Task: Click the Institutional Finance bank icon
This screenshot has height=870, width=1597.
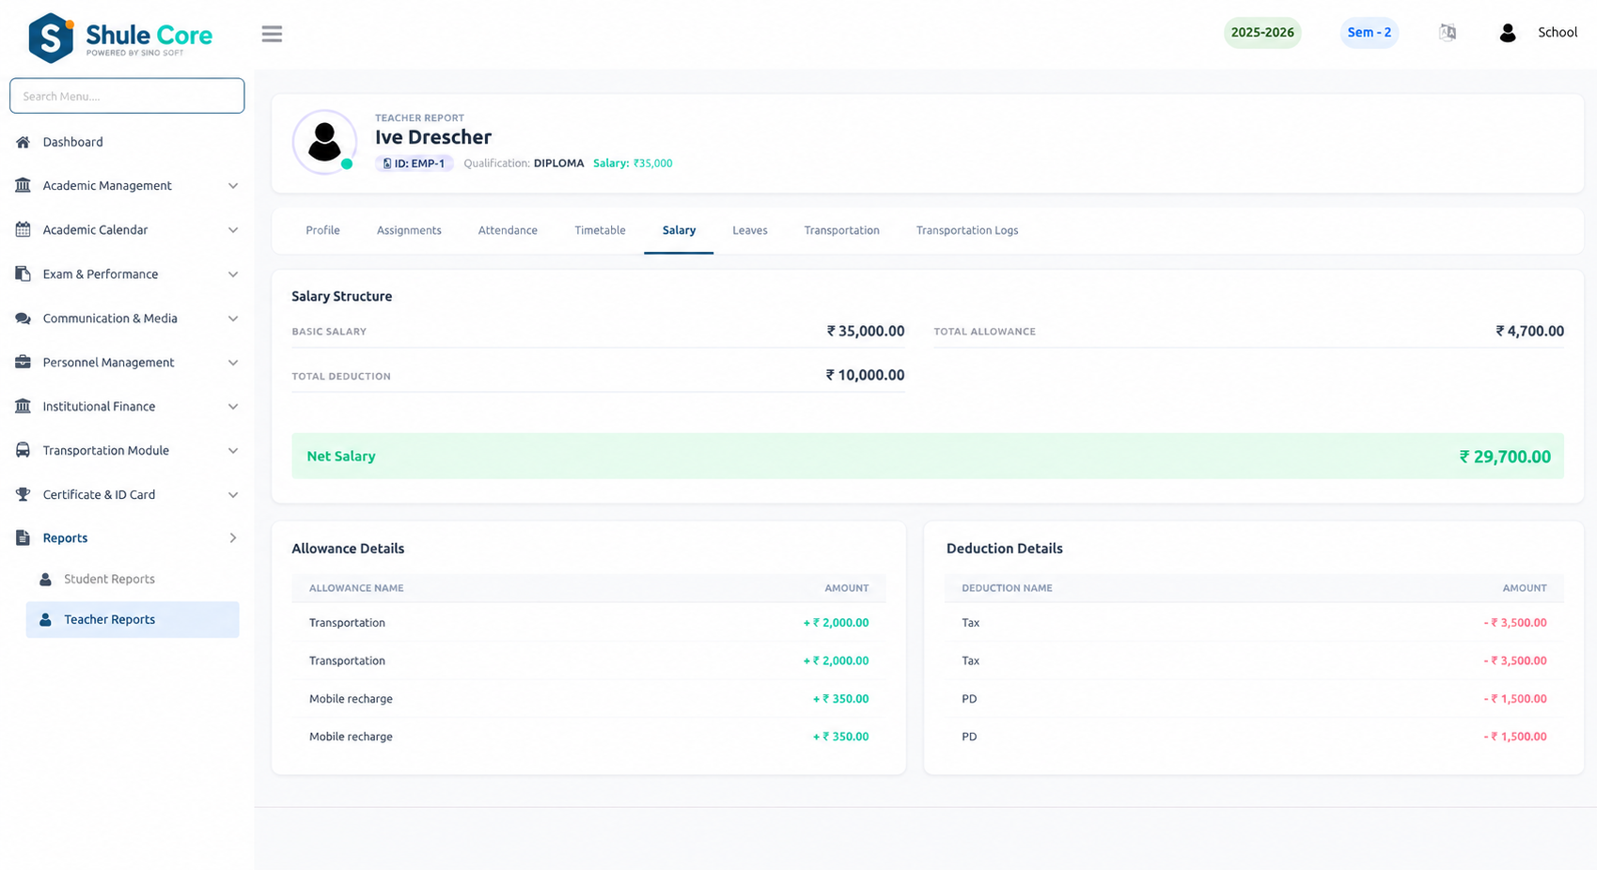Action: tap(23, 406)
